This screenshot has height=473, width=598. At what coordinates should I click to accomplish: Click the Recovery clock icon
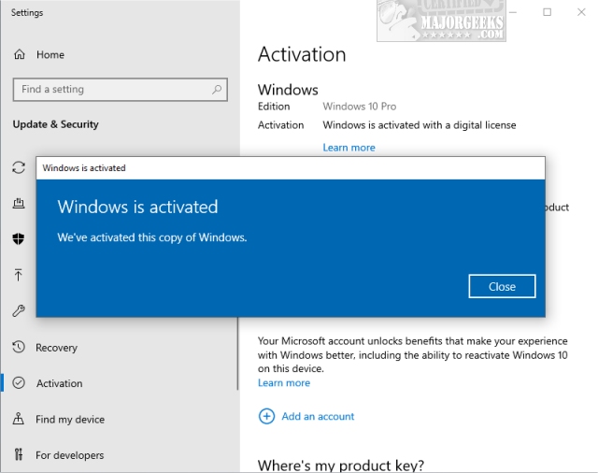click(x=19, y=347)
